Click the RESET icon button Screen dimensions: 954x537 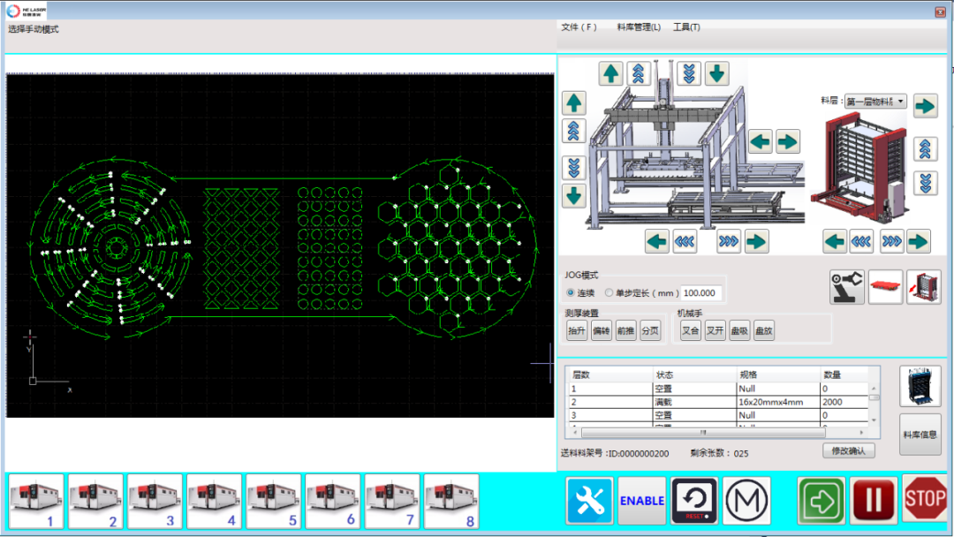click(x=694, y=501)
